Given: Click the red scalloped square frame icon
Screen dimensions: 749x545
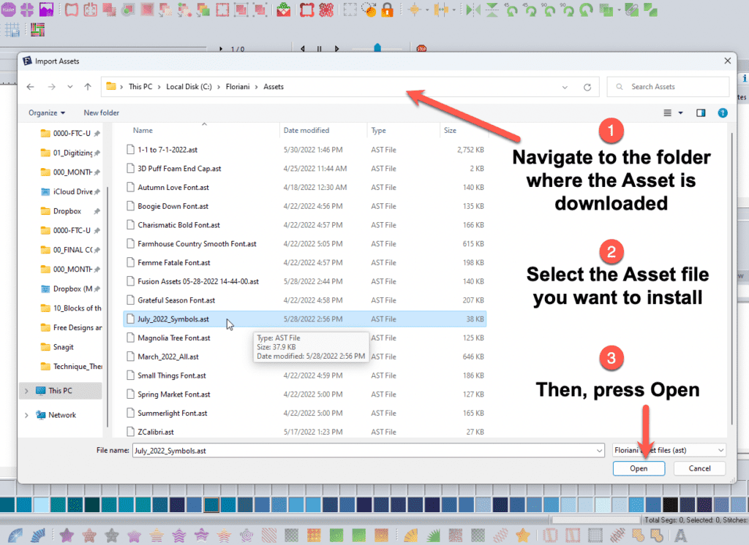Looking at the screenshot, I should coord(306,9).
